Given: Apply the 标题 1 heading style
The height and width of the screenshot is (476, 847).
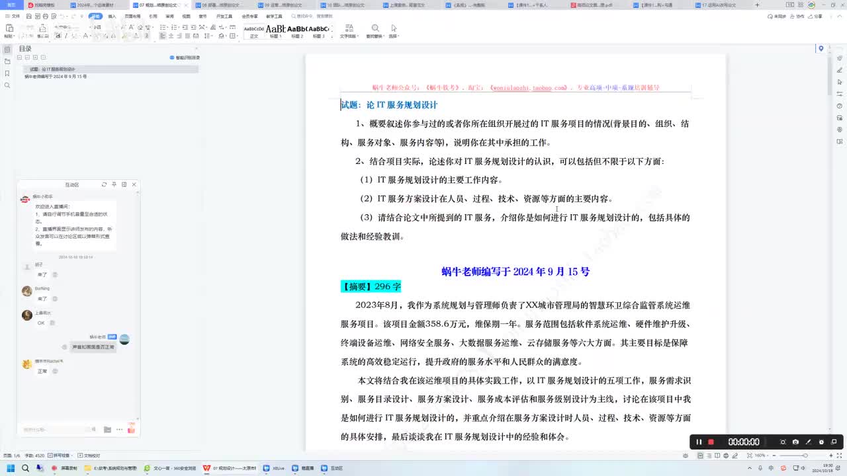Looking at the screenshot, I should click(275, 30).
